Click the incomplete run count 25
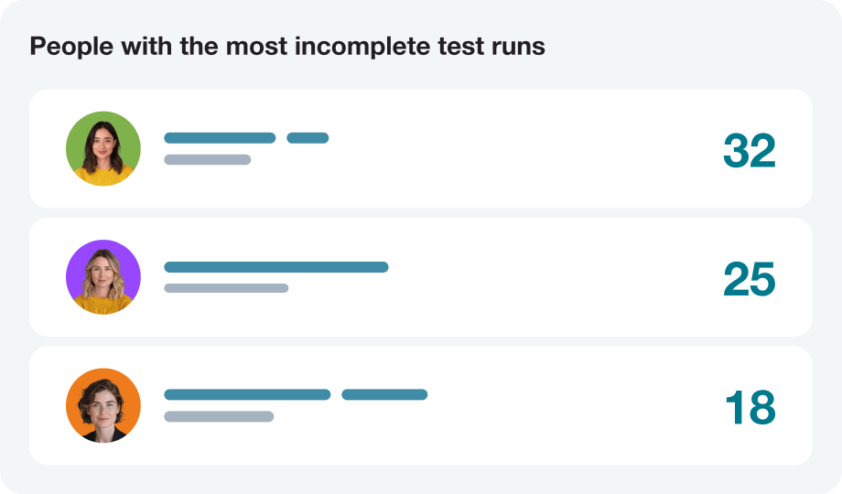This screenshot has height=494, width=842. (x=749, y=280)
